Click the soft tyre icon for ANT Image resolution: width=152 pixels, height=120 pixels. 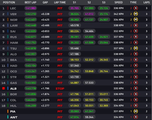tap(136, 117)
